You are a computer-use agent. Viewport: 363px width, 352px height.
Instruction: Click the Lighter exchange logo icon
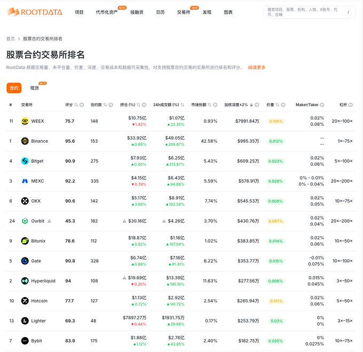pyautogui.click(x=25, y=320)
